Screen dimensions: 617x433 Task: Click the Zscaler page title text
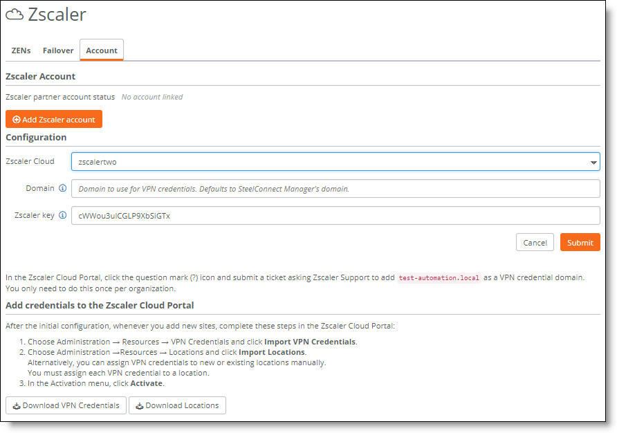pos(57,15)
